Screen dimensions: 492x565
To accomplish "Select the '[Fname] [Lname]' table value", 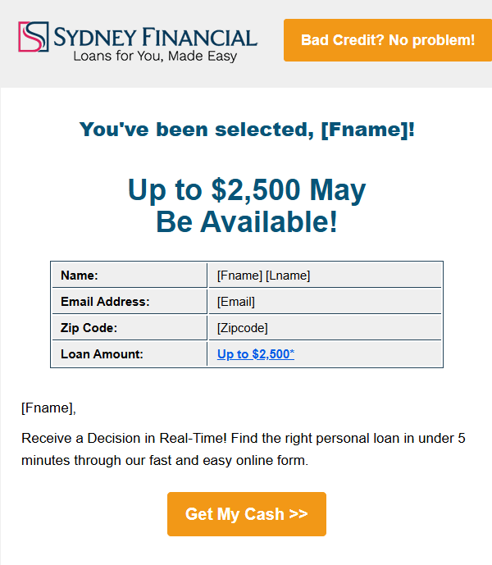I will tap(263, 276).
